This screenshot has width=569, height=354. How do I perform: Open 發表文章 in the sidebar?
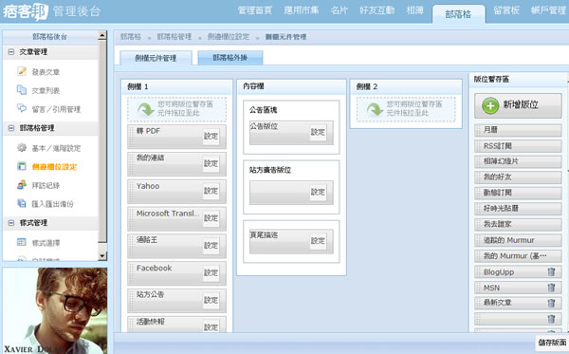tap(46, 72)
